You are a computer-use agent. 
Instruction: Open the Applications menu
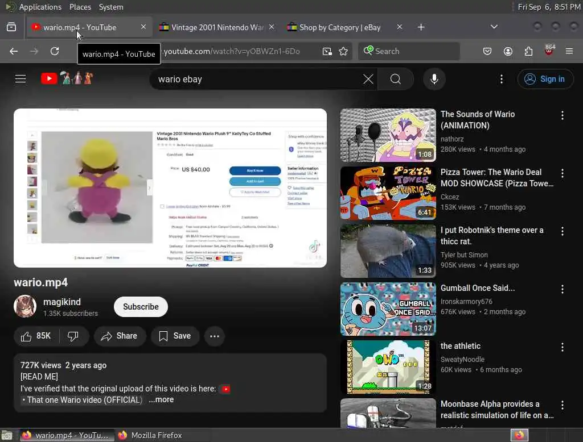pyautogui.click(x=40, y=7)
